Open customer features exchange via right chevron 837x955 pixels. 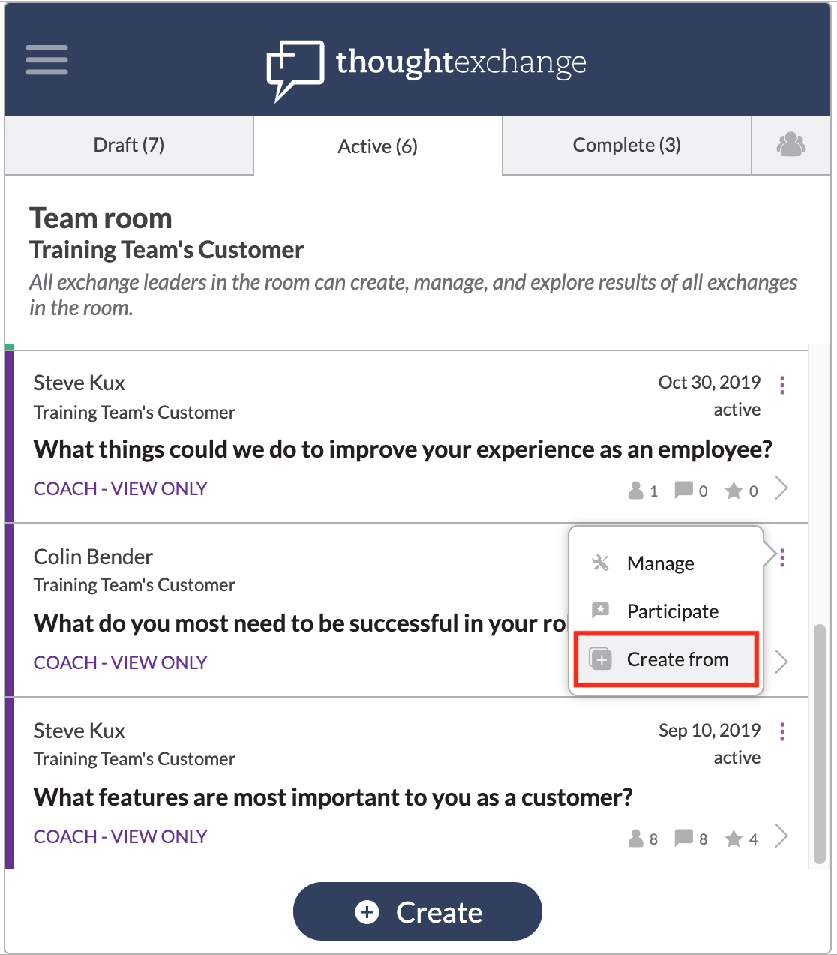(781, 836)
